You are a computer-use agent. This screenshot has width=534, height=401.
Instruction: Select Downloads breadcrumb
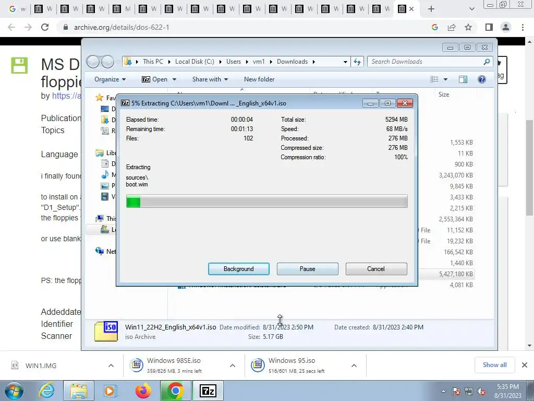coord(292,62)
